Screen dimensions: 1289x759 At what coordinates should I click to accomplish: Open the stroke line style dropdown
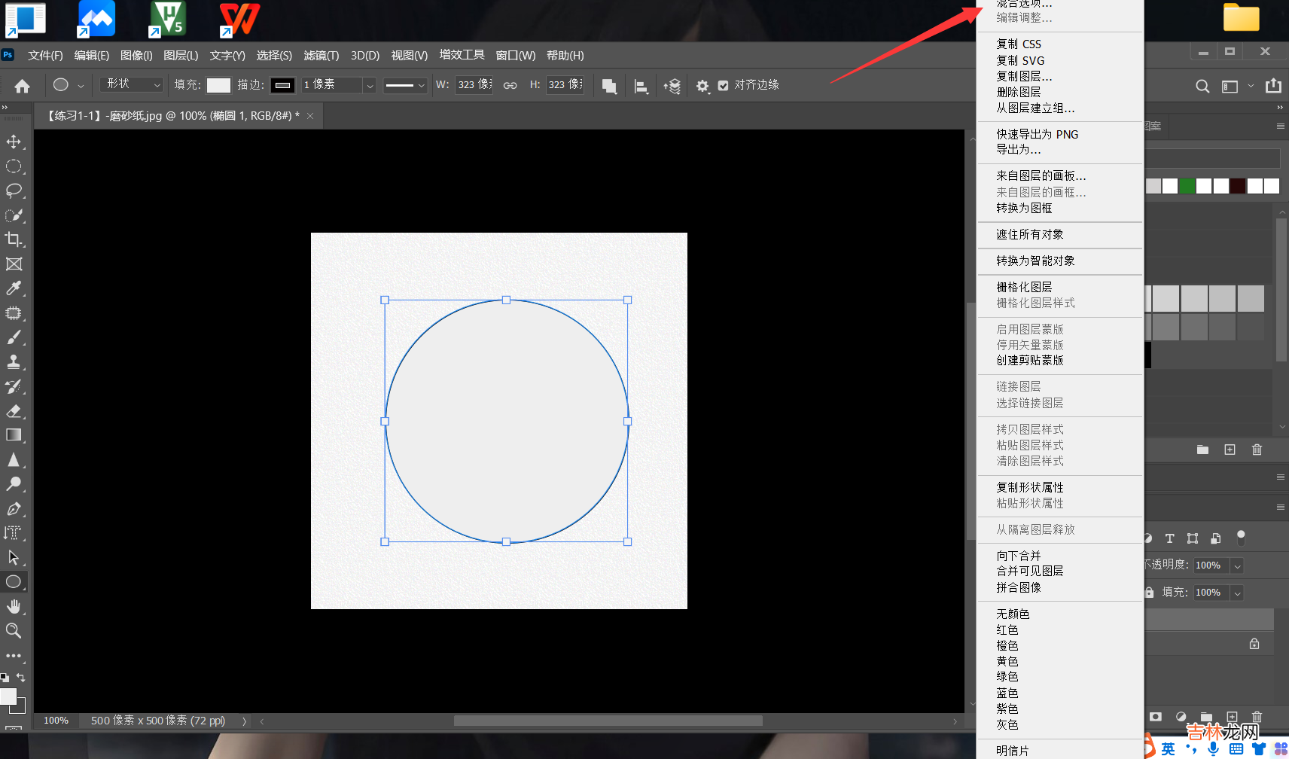click(405, 85)
